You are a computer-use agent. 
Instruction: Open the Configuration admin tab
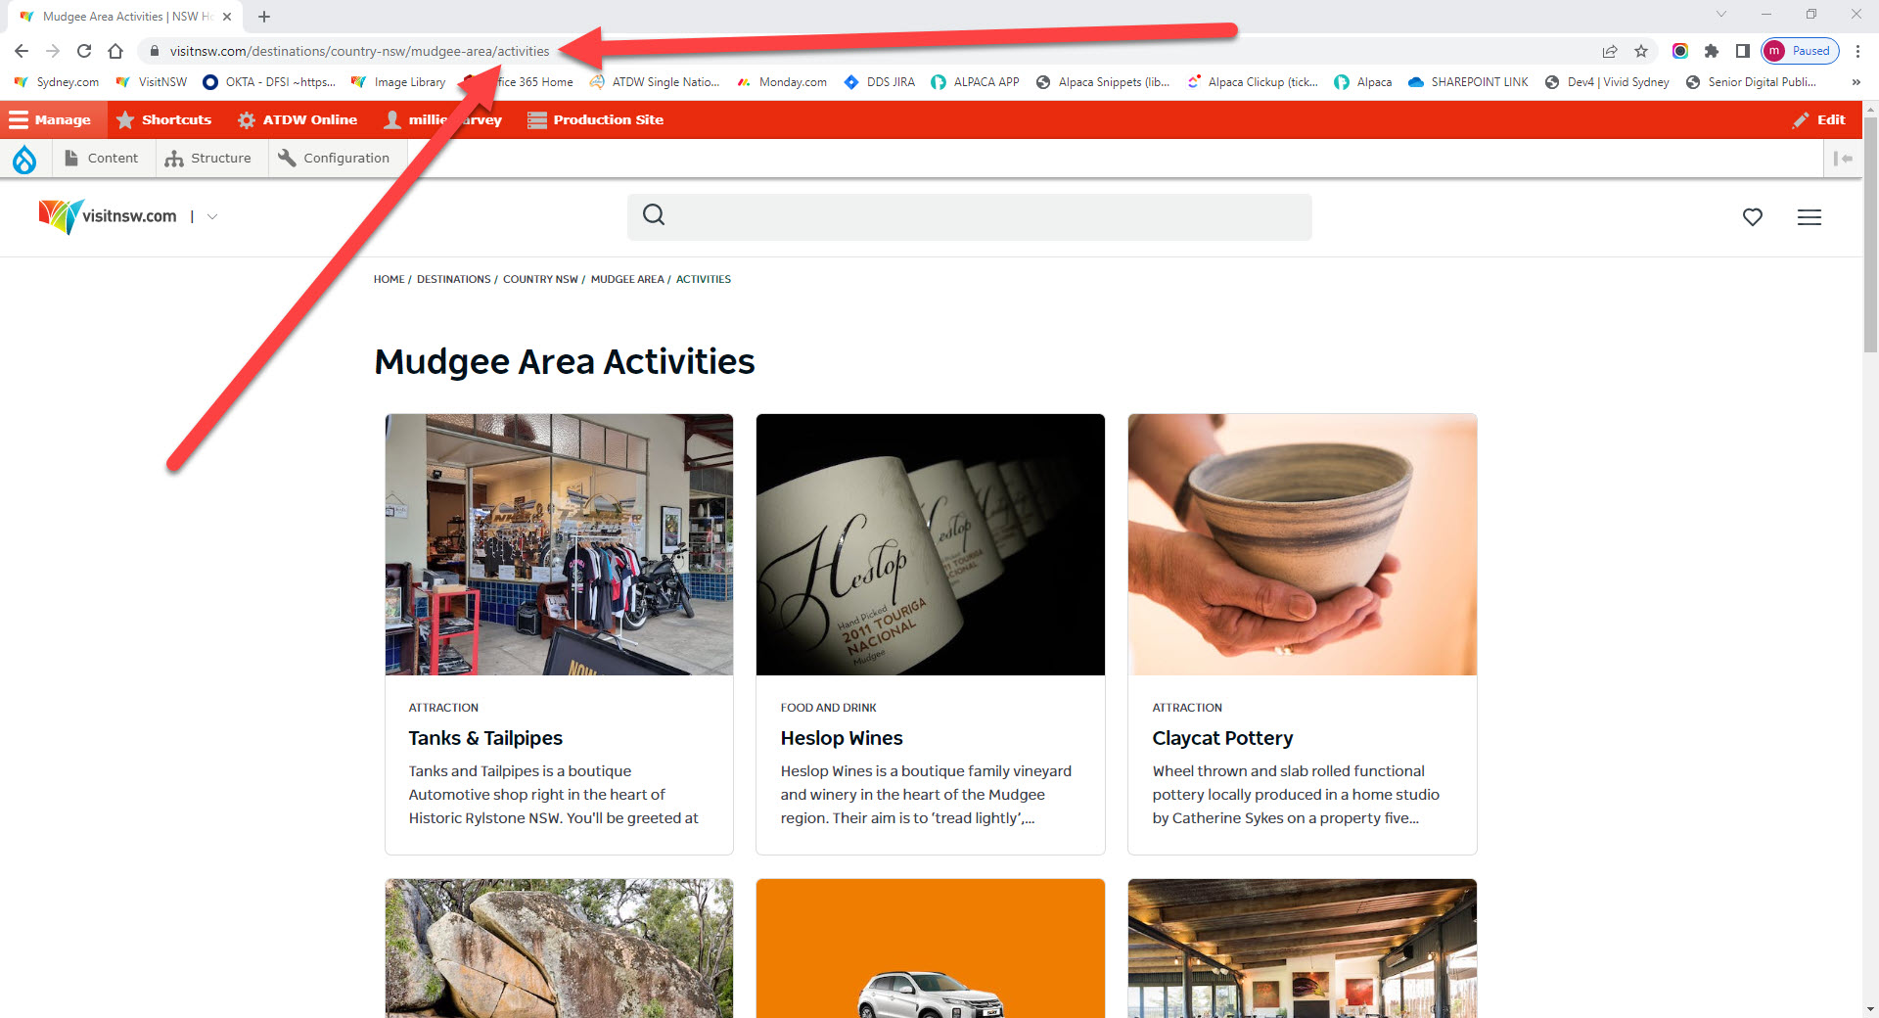click(x=334, y=159)
